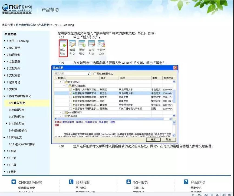Sort by the 来源 column header

pos(135,78)
